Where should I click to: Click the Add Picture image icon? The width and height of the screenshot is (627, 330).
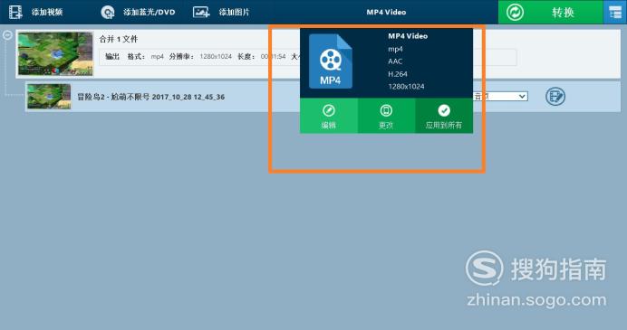[x=201, y=12]
